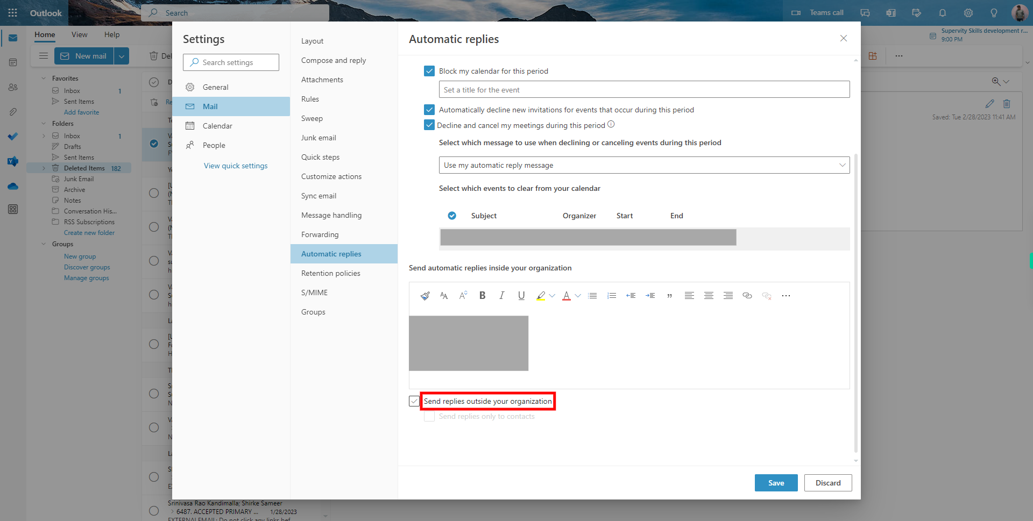Collapse the Favorites folder group
Image resolution: width=1033 pixels, height=521 pixels.
(44, 78)
